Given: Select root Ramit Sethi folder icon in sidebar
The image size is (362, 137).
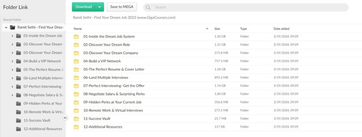Looking at the screenshot, I should 12,28.
